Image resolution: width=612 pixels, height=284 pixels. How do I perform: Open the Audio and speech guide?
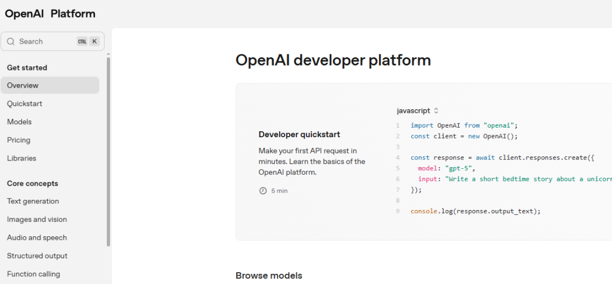point(37,237)
